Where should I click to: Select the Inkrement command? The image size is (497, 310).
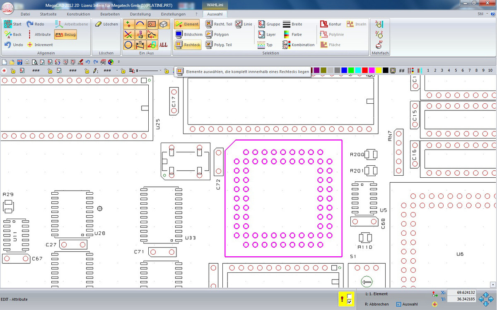40,45
